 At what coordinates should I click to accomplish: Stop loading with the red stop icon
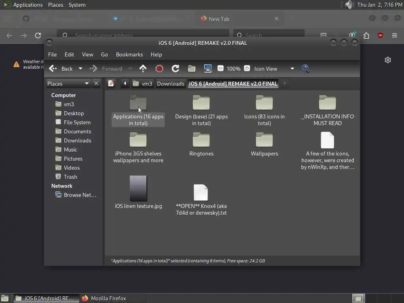pos(159,69)
